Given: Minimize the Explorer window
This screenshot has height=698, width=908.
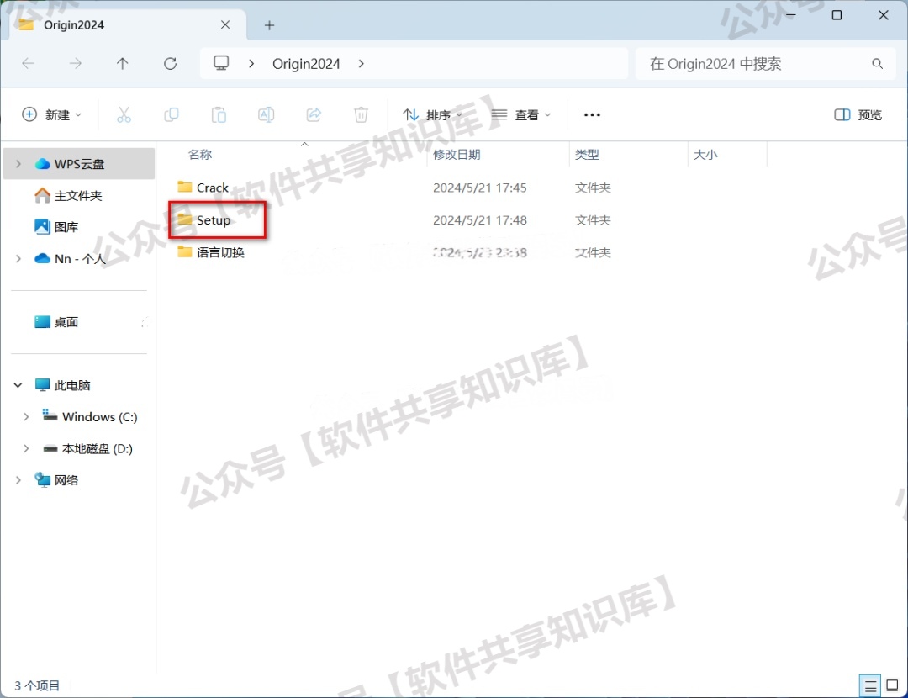Looking at the screenshot, I should [791, 15].
